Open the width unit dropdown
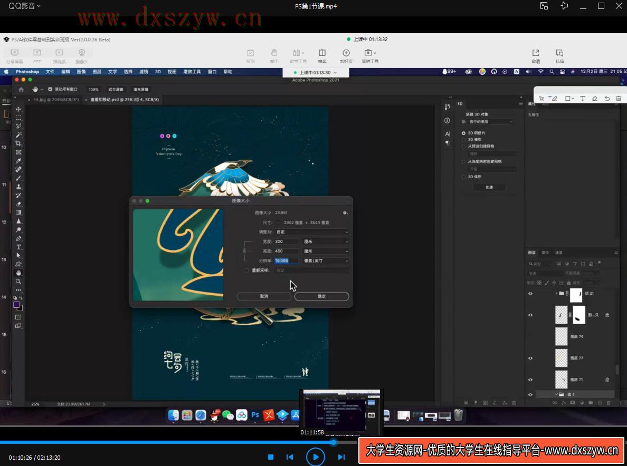 point(326,241)
